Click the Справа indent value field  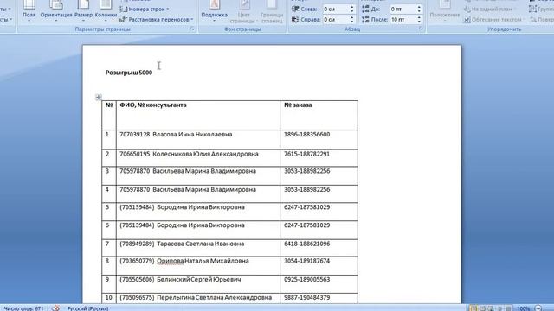(x=336, y=20)
